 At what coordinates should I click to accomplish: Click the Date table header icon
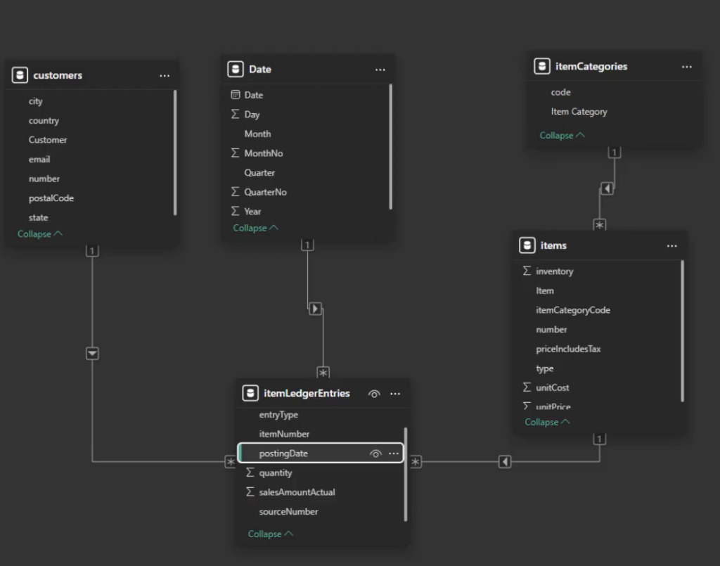pyautogui.click(x=236, y=69)
